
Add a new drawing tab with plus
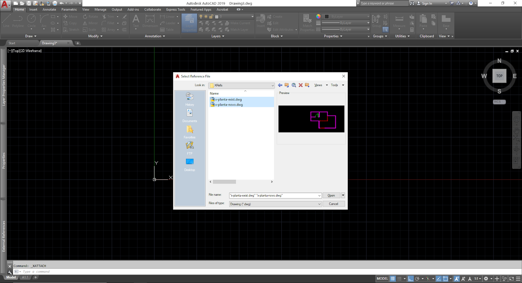point(78,43)
